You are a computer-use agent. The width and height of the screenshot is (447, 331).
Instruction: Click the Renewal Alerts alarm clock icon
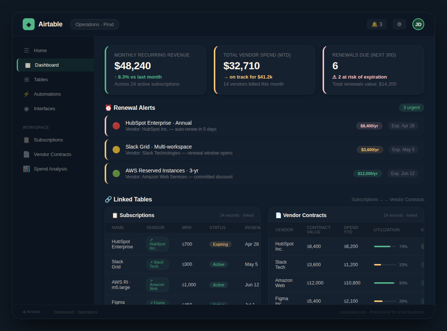point(108,108)
